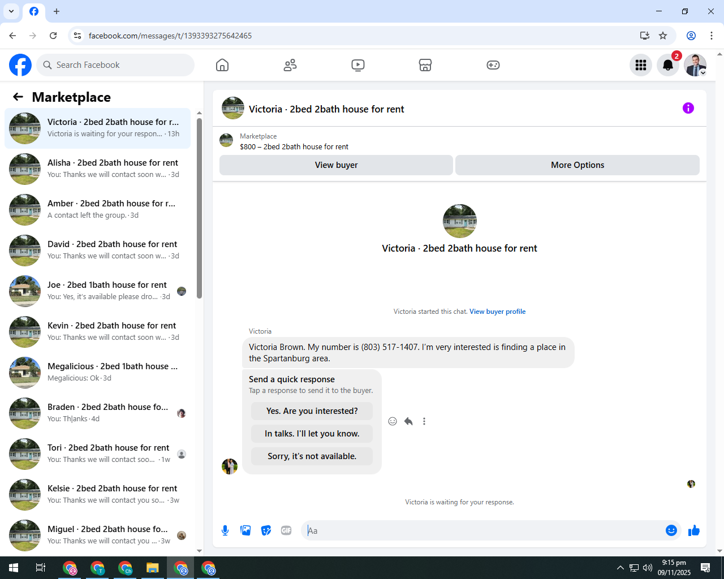Screen dimensions: 724x579
Task: Open the Marketplace storefront icon
Action: point(425,65)
